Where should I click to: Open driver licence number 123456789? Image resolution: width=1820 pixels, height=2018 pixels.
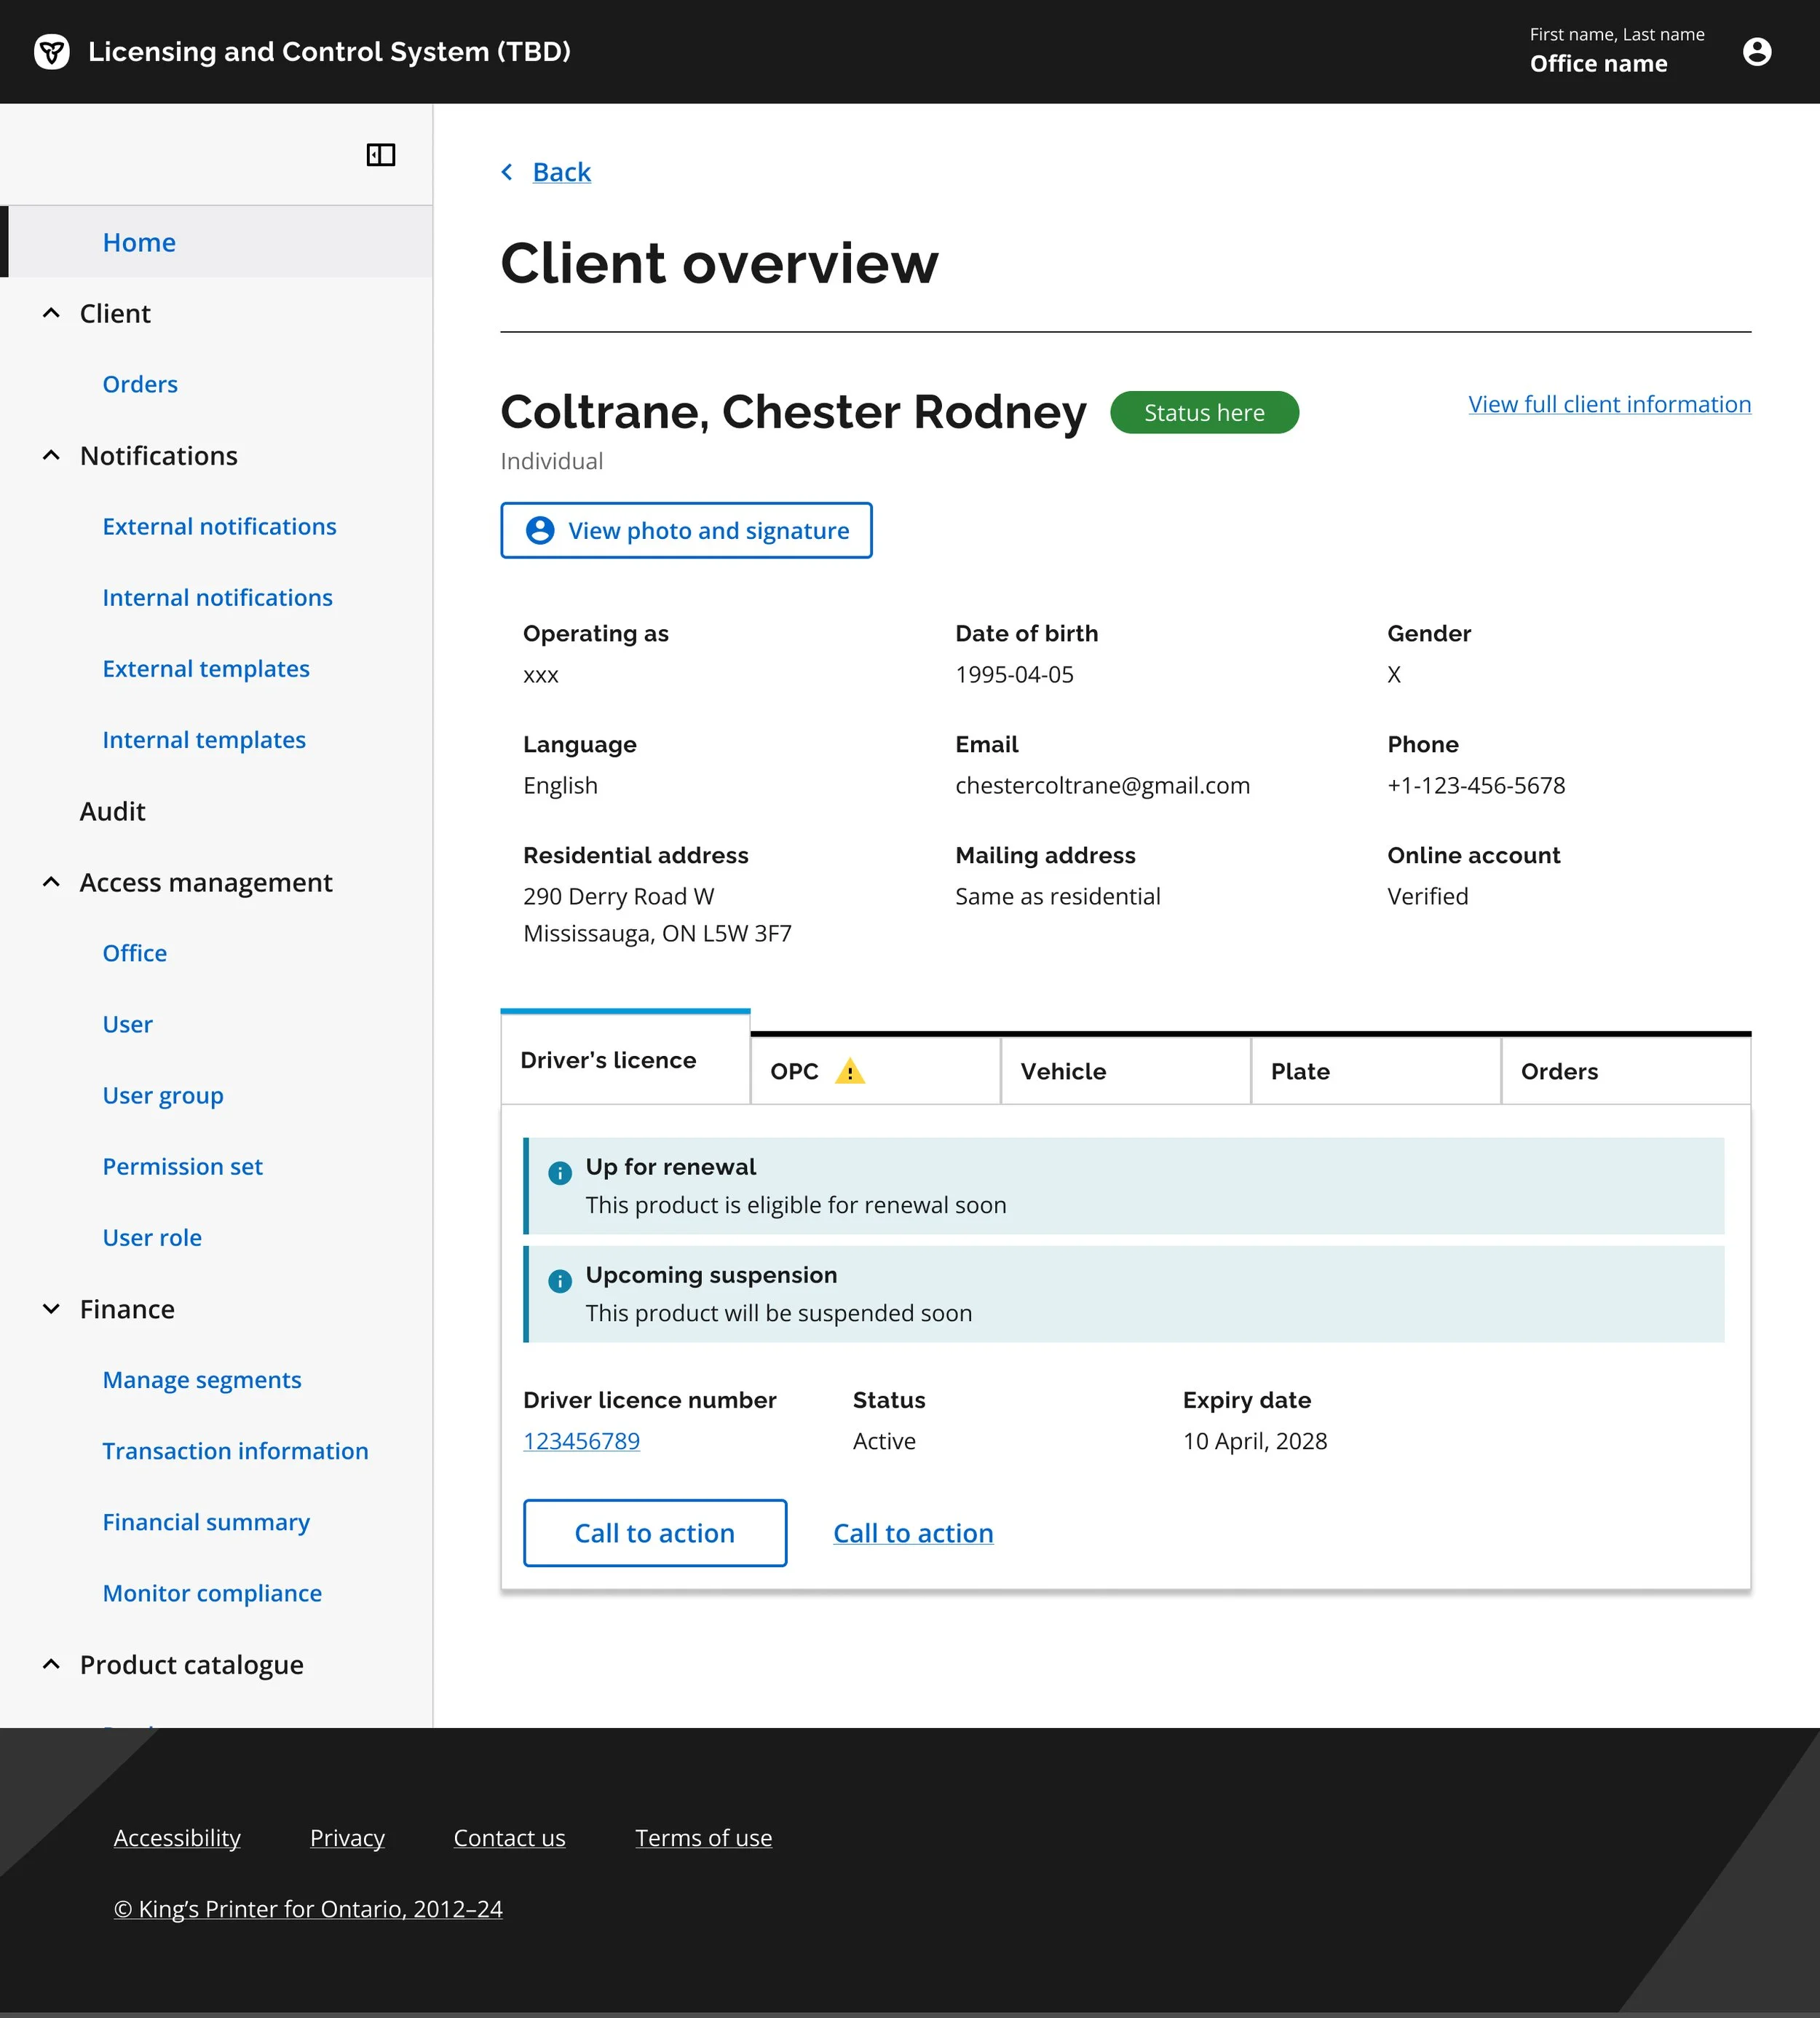click(581, 1440)
